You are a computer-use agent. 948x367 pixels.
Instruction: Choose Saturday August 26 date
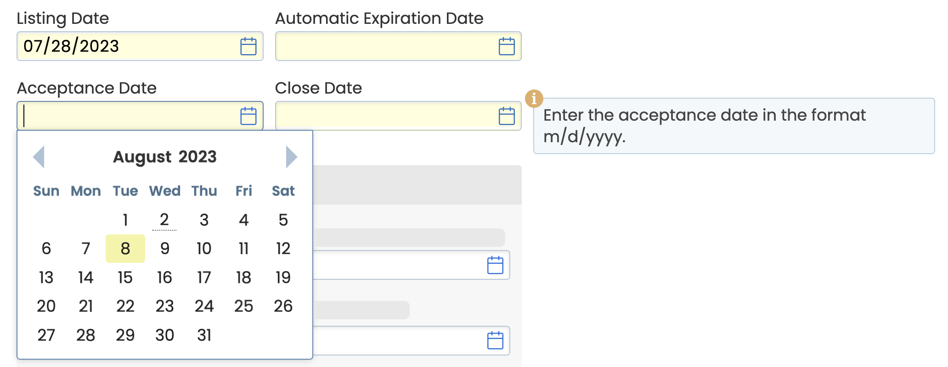coord(283,306)
